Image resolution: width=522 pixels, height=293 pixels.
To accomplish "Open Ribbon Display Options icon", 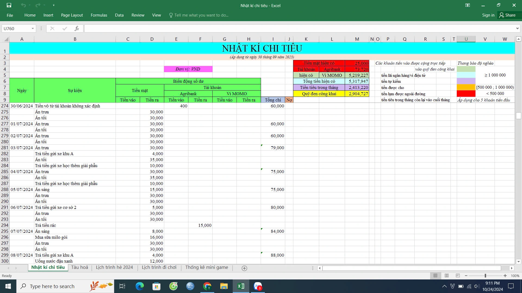I will pos(468,5).
